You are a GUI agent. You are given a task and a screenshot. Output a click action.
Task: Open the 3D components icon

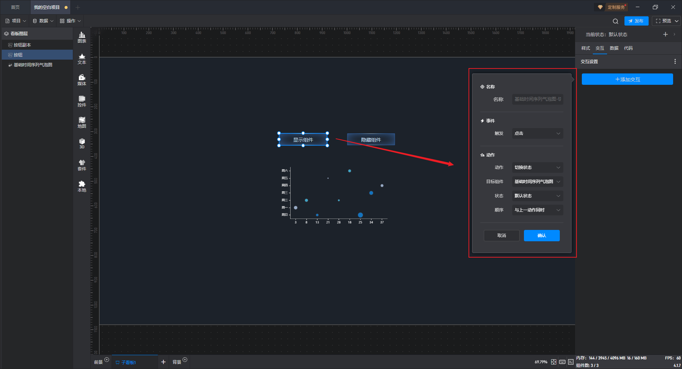pyautogui.click(x=82, y=143)
